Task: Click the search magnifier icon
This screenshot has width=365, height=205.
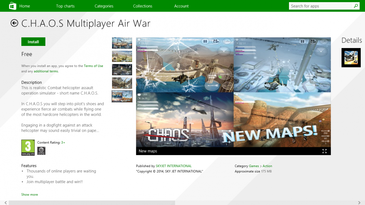Action: [x=356, y=6]
